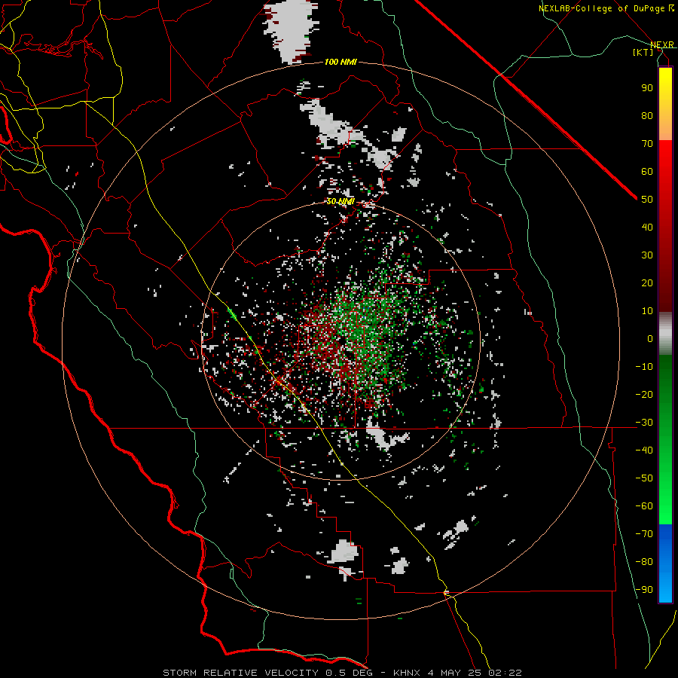Click the -70 scale value
This screenshot has width=678, height=678.
click(644, 534)
